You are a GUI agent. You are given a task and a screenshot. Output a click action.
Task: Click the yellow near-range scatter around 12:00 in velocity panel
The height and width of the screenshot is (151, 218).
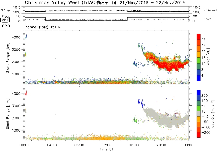click(x=106, y=138)
